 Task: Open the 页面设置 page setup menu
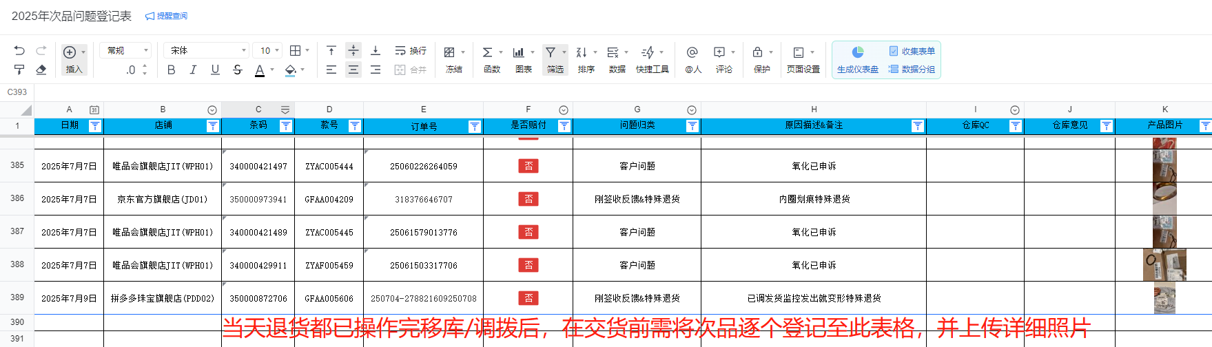(x=803, y=59)
